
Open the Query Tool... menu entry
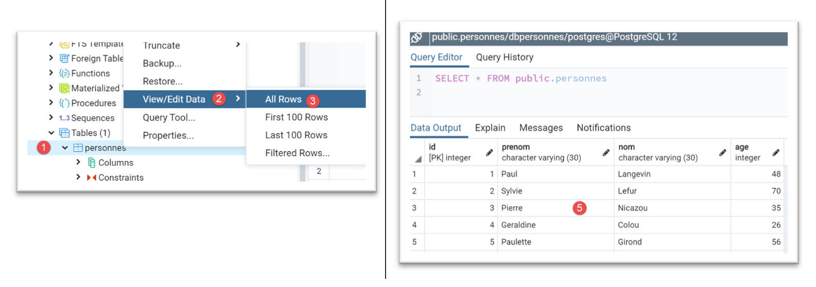[169, 118]
